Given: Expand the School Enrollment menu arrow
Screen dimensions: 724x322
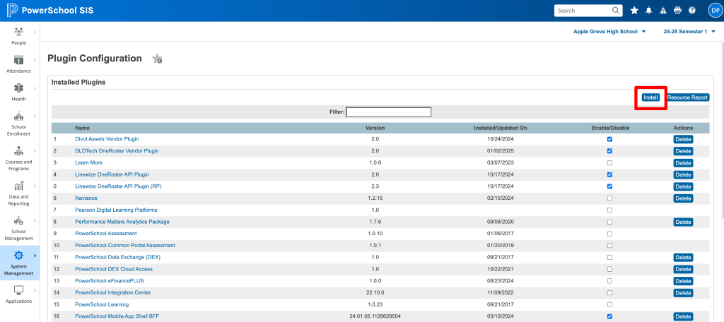Looking at the screenshot, I should click(35, 116).
